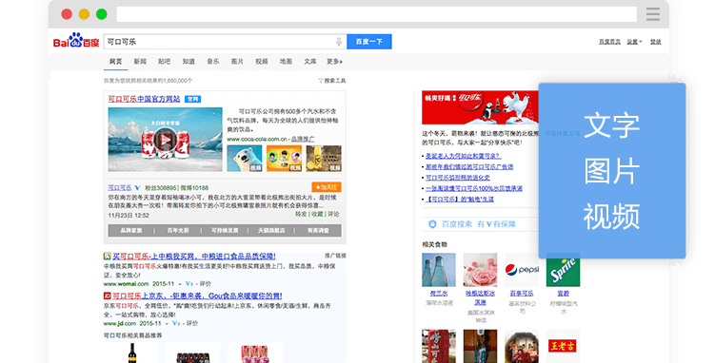Click 评论 under the weibo post

point(334,214)
